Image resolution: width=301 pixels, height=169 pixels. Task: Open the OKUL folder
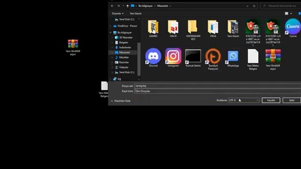tap(213, 28)
